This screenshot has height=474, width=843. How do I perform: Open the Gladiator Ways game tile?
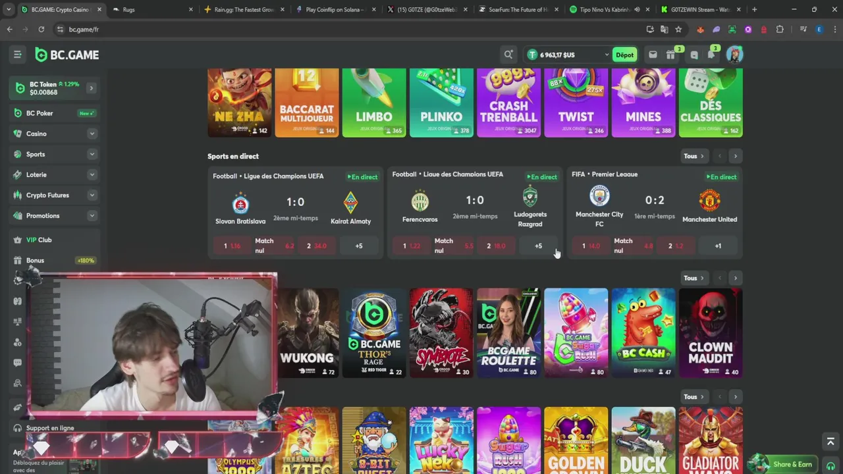710,440
